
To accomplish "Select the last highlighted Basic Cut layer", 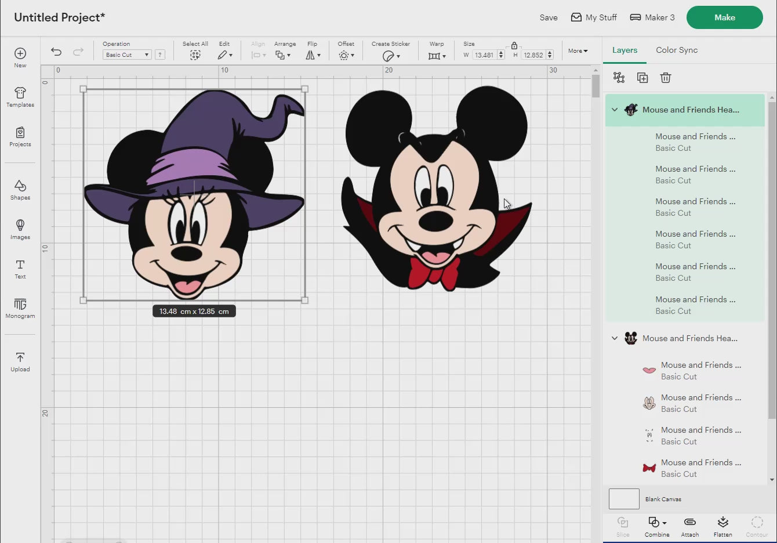I will 685,305.
